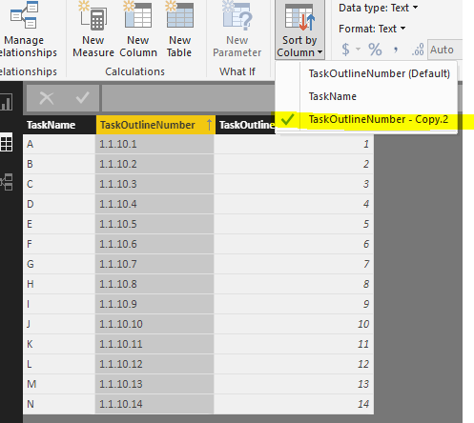
Task: Click cell with TaskName G
Action: pos(59,264)
